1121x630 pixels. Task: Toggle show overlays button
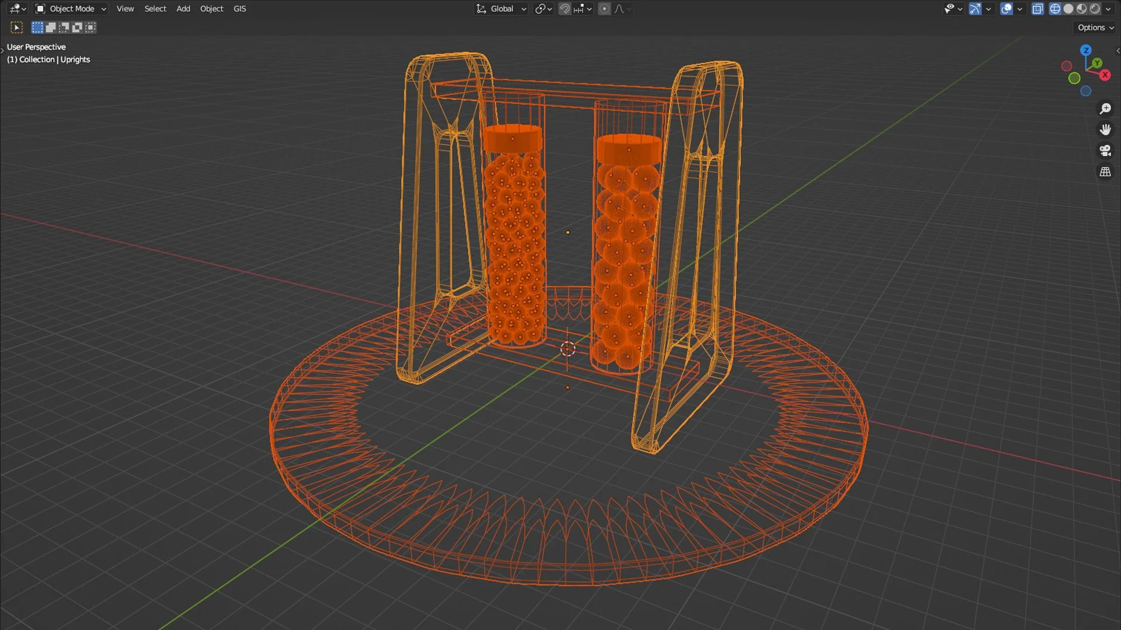1006,9
